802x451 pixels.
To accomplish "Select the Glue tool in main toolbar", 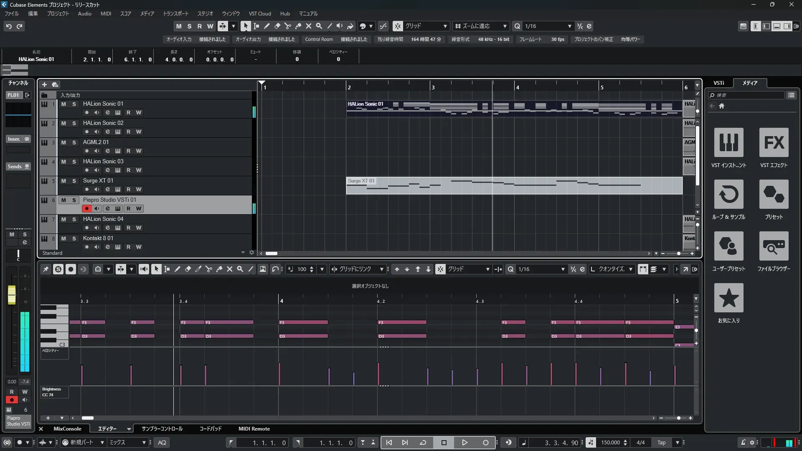I will point(298,26).
